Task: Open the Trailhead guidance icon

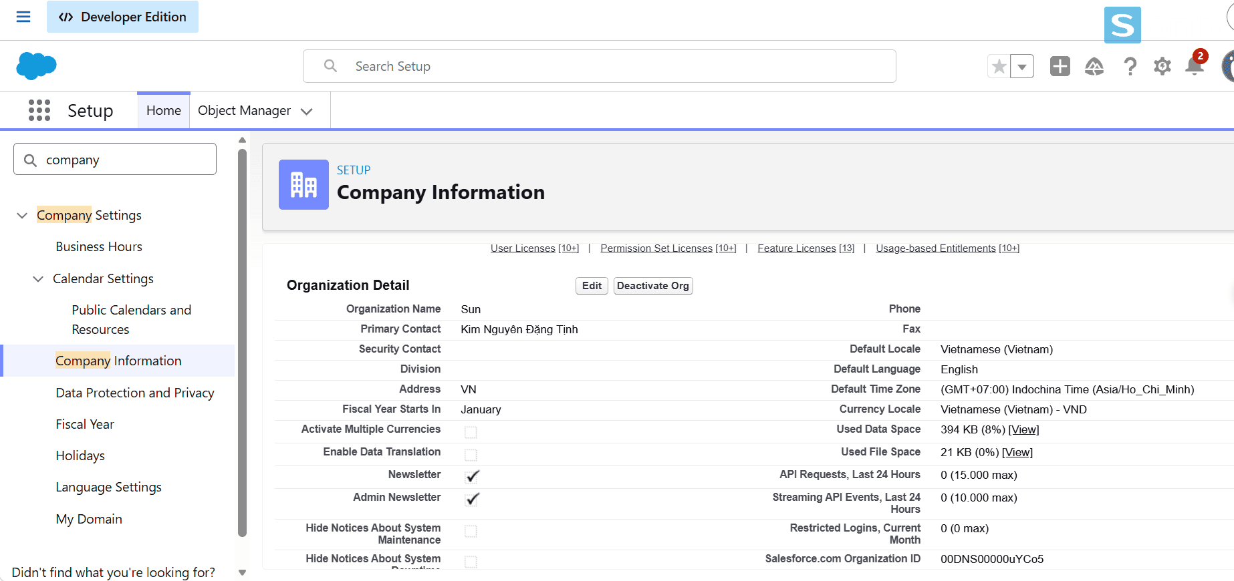Action: [1094, 66]
